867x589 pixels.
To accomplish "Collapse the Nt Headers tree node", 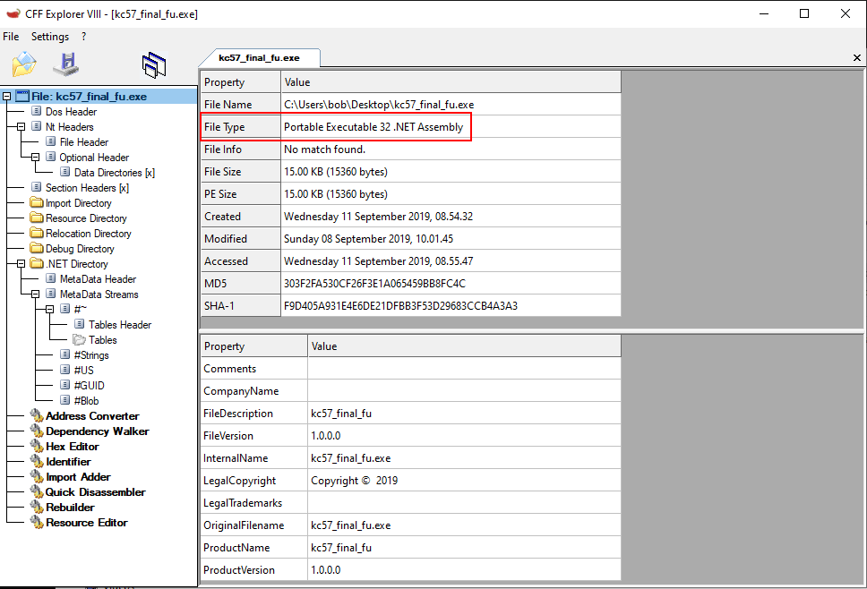I will pyautogui.click(x=21, y=127).
